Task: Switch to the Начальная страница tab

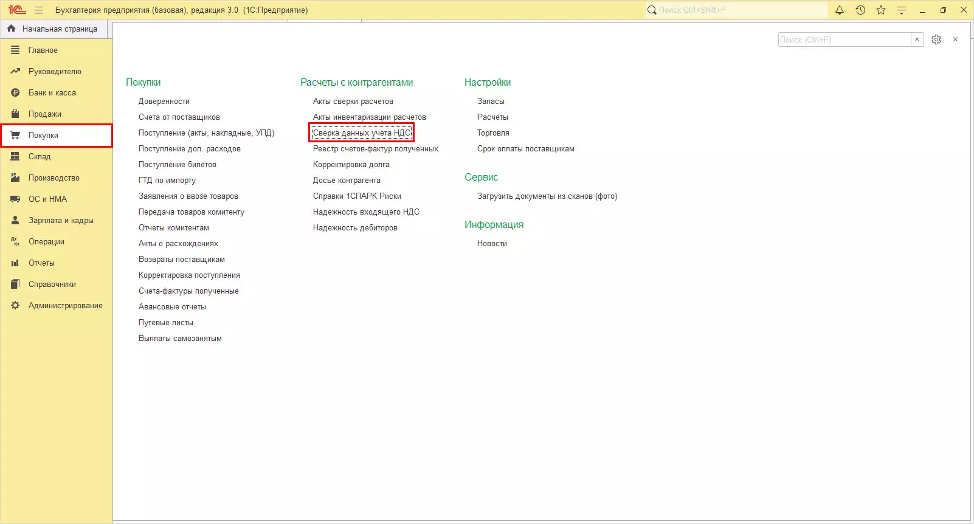Action: pyautogui.click(x=54, y=29)
